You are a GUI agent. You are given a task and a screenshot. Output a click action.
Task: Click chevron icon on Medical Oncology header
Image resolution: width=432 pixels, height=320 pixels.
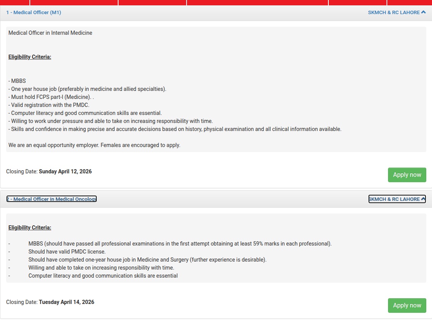(x=423, y=199)
